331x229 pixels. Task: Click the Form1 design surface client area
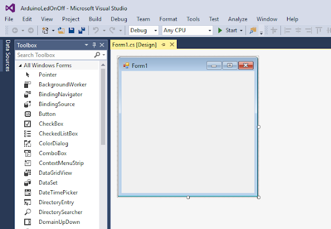click(x=188, y=132)
